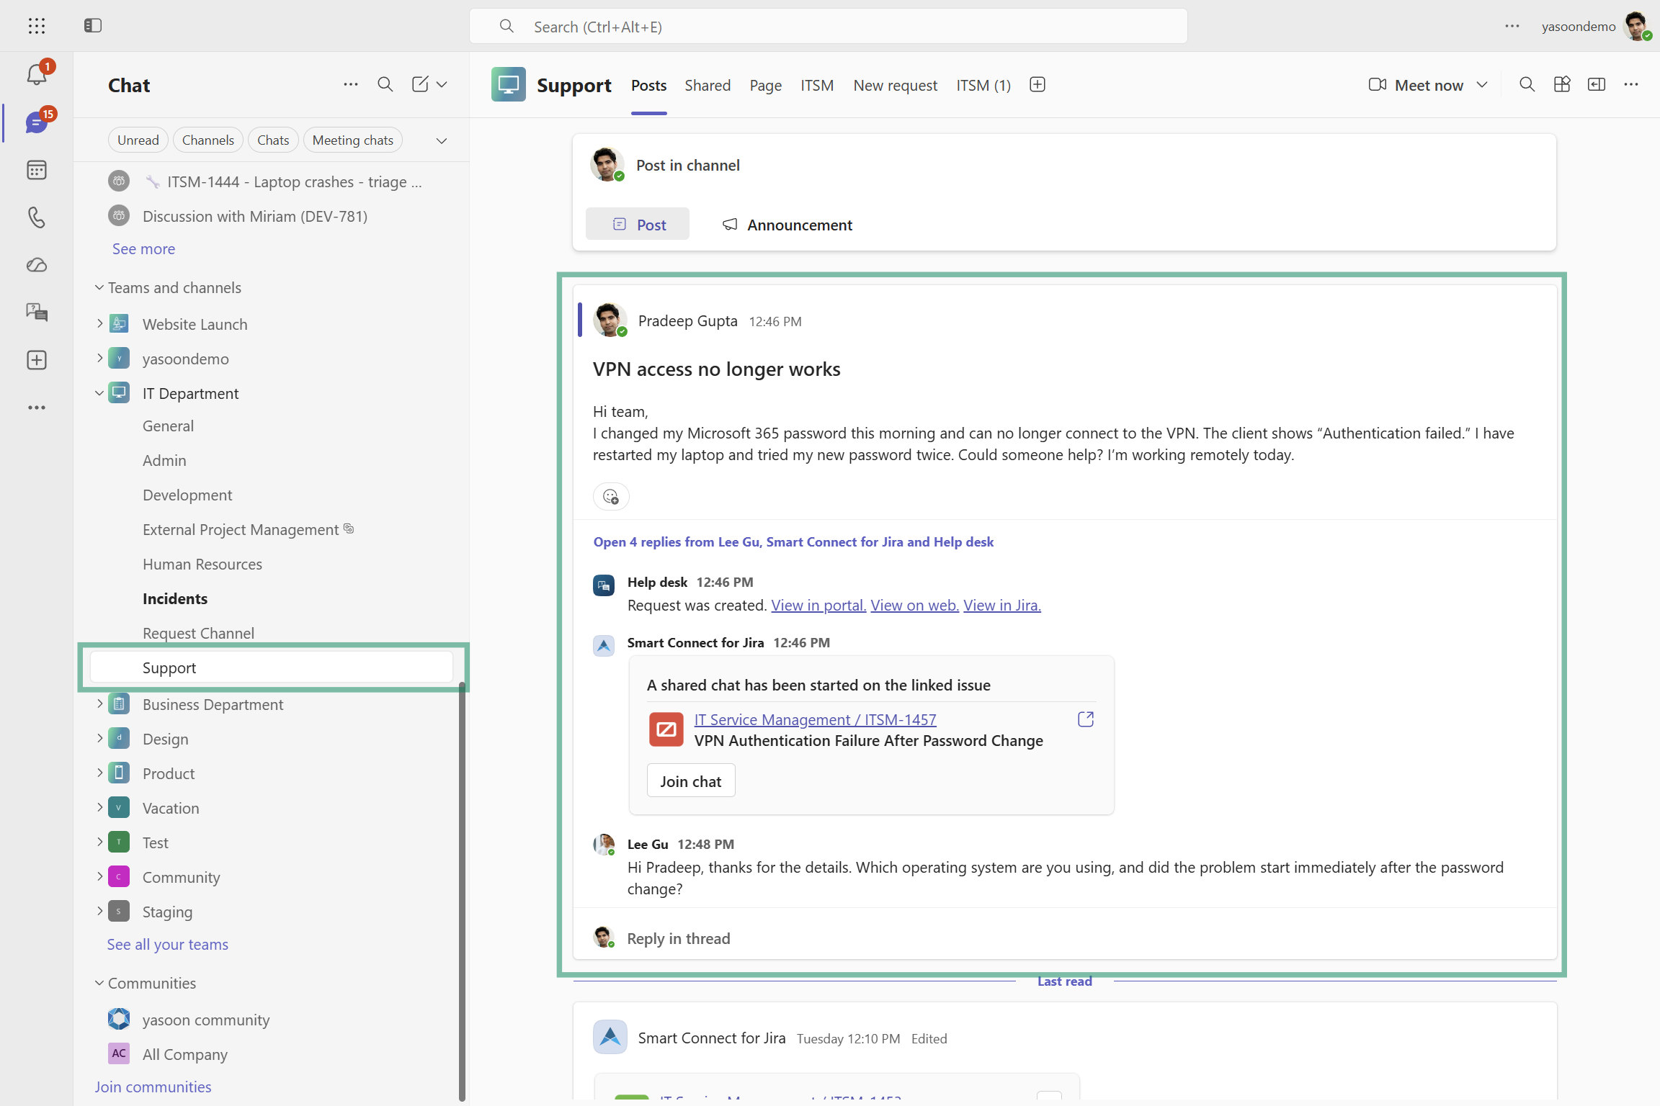Open the Calendar app
This screenshot has width=1660, height=1106.
37,170
